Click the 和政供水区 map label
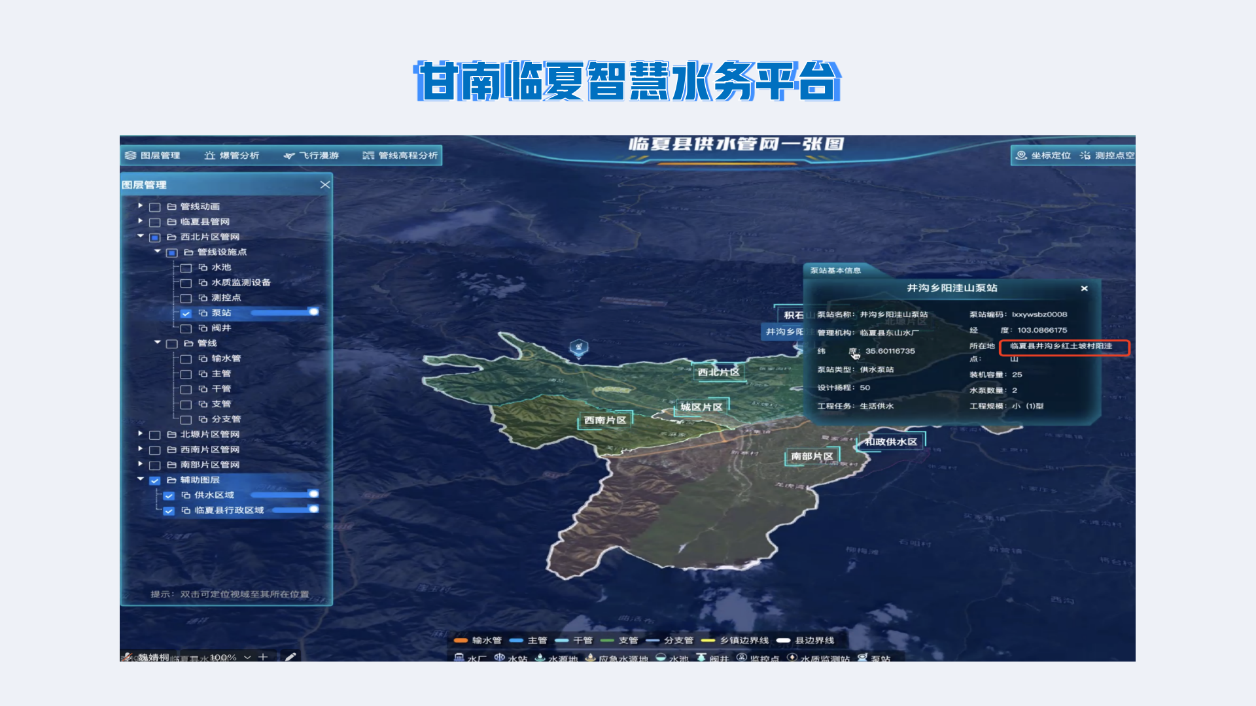 [x=890, y=442]
